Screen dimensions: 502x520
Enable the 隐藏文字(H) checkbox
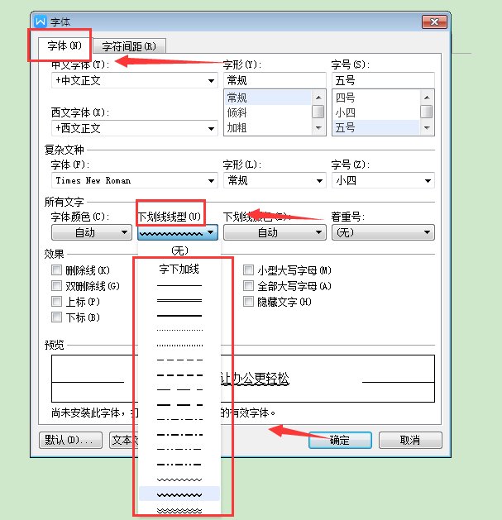click(x=248, y=302)
